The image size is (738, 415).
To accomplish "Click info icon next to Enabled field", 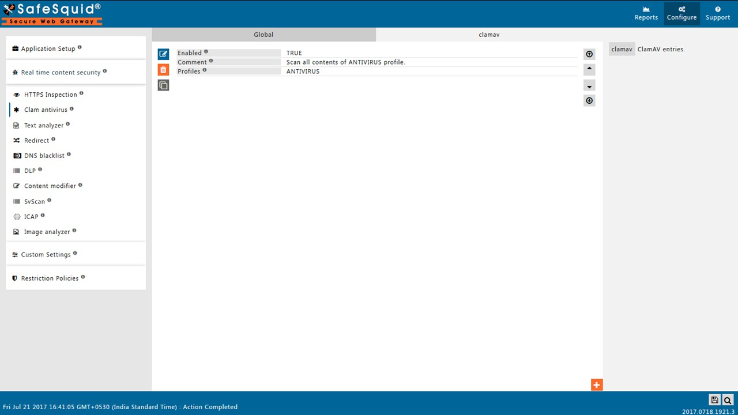I will pyautogui.click(x=206, y=52).
